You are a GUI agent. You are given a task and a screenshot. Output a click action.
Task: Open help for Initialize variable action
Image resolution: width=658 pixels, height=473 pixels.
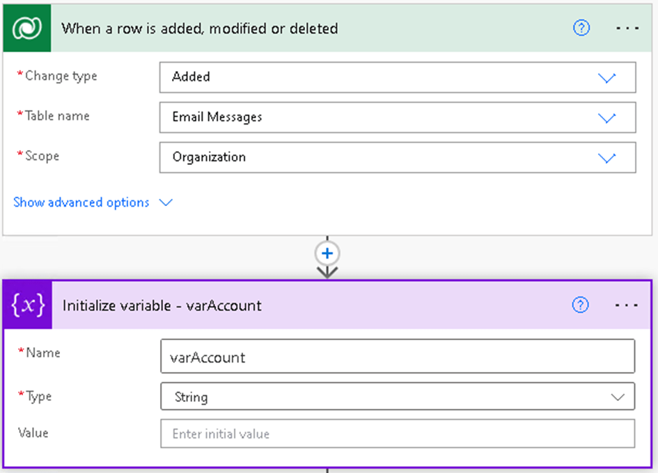click(x=580, y=305)
